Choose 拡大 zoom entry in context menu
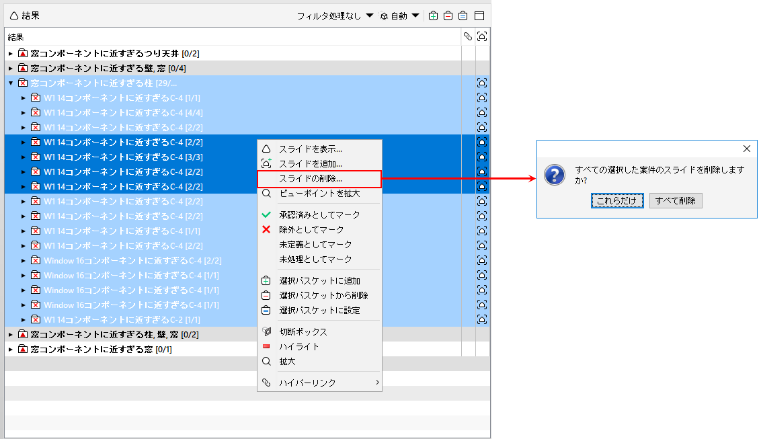The height and width of the screenshot is (439, 759). 319,362
